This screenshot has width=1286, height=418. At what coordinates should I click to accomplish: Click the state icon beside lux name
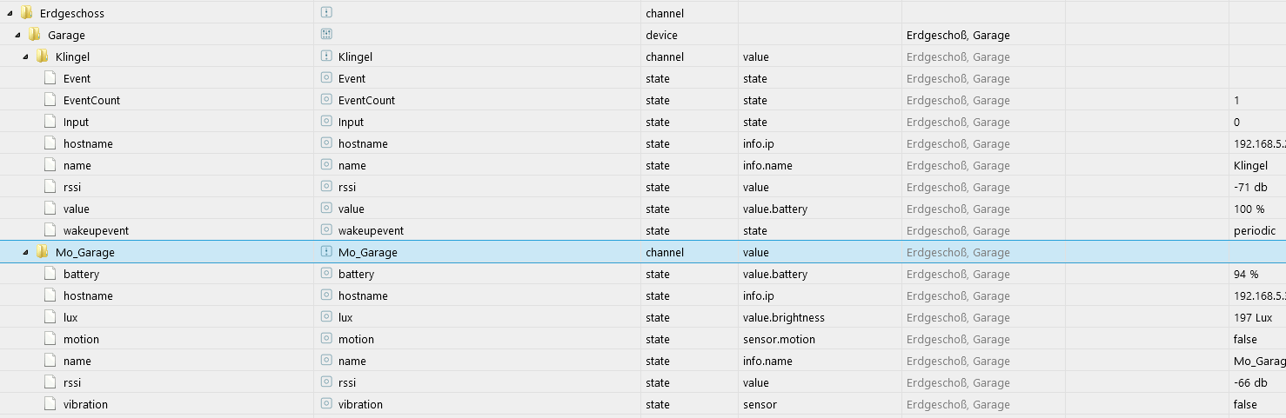[x=326, y=317]
